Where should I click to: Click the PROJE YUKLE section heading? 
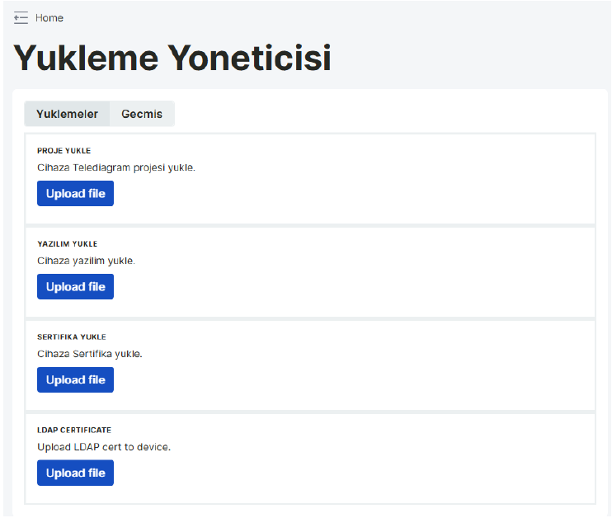tap(64, 151)
